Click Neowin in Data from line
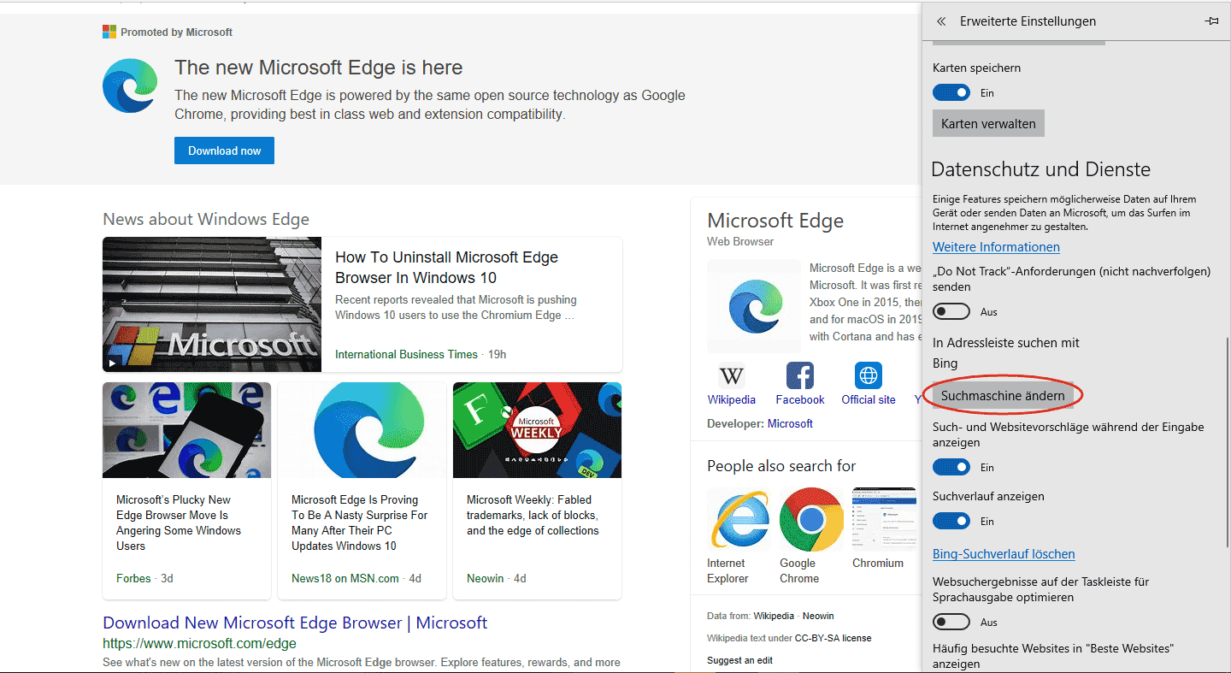Image resolution: width=1231 pixels, height=673 pixels. (818, 616)
